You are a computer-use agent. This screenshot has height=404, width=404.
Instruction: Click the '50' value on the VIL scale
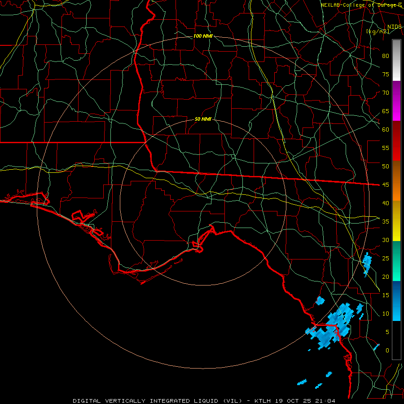point(386,167)
